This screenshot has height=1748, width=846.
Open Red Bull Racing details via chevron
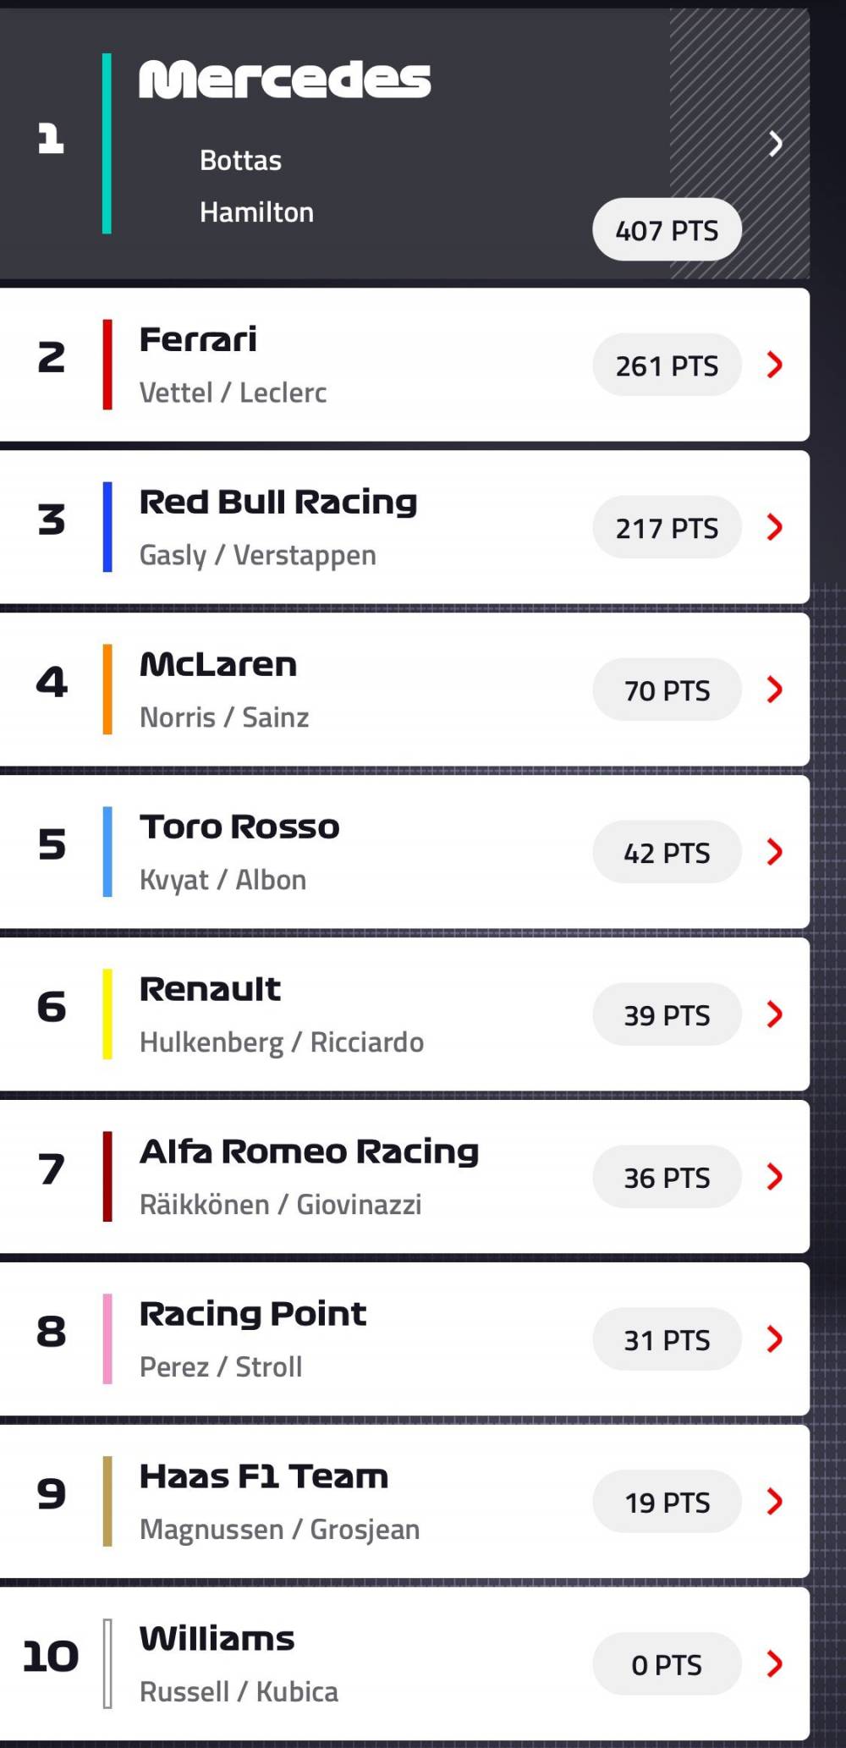tap(775, 527)
